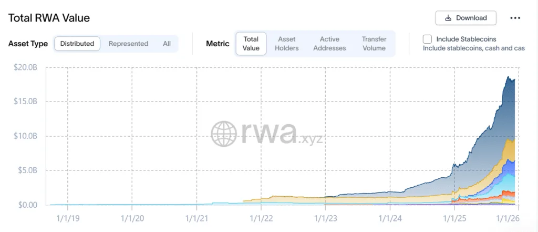Screen dimensions: 538x232
Task: View the Transfer Volume metric
Action: click(374, 44)
